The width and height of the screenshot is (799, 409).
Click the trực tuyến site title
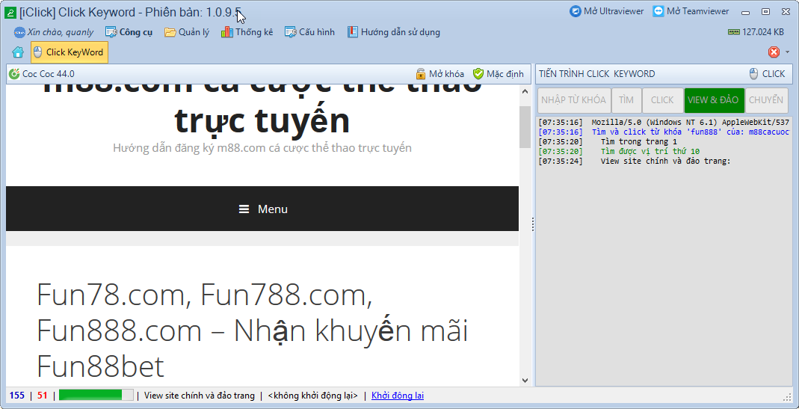(262, 121)
